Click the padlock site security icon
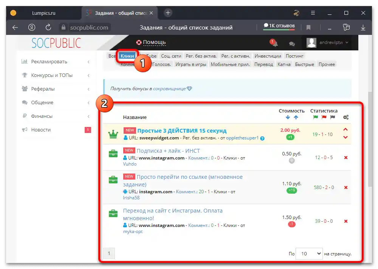The height and width of the screenshot is (269, 378). [64, 27]
